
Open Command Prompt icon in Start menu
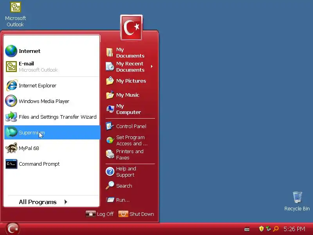(11, 164)
